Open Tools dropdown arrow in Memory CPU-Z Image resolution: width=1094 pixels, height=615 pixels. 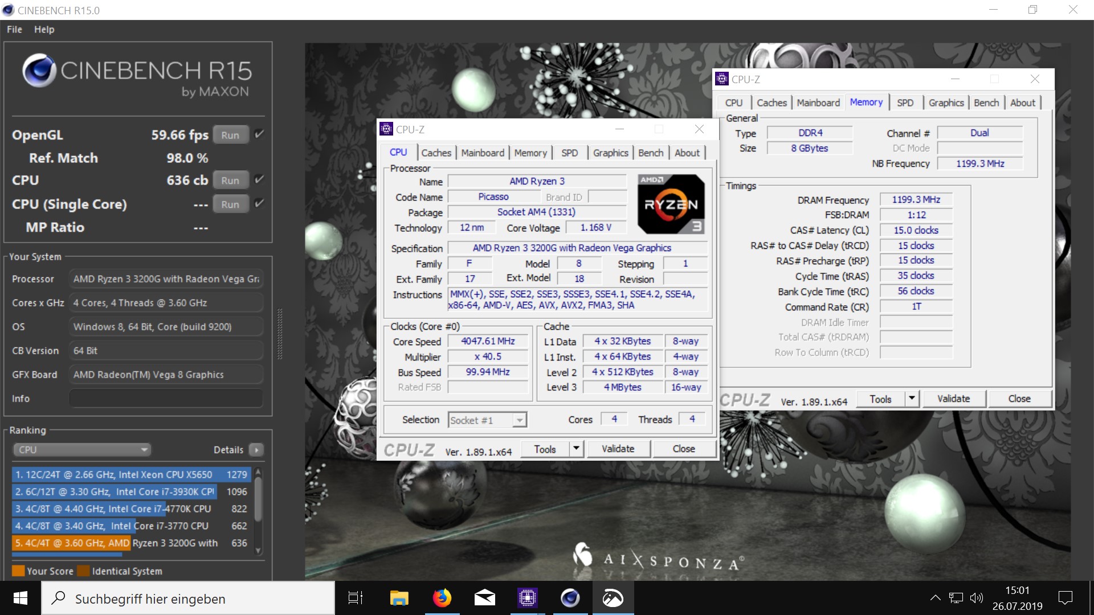(912, 399)
